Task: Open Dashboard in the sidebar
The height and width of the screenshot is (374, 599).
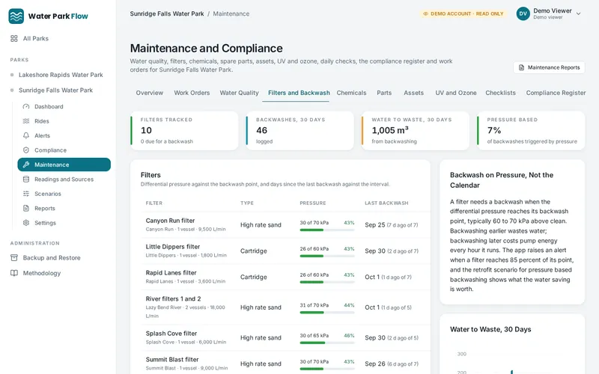Action: click(49, 106)
